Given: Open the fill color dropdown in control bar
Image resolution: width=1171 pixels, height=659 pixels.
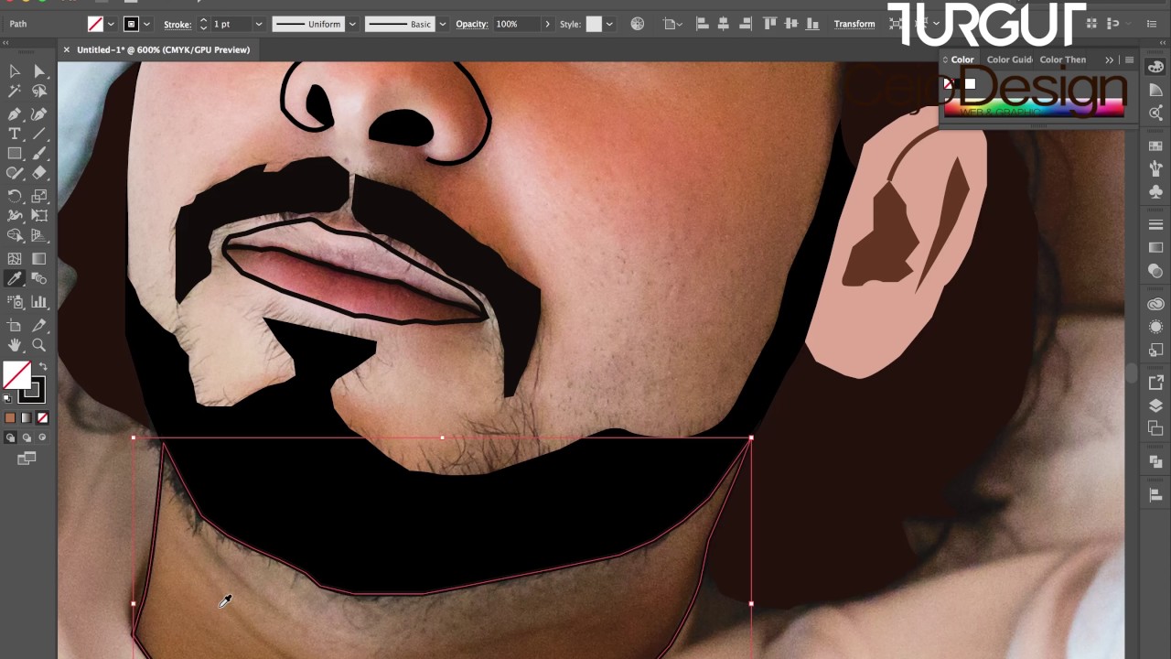Looking at the screenshot, I should coord(112,24).
